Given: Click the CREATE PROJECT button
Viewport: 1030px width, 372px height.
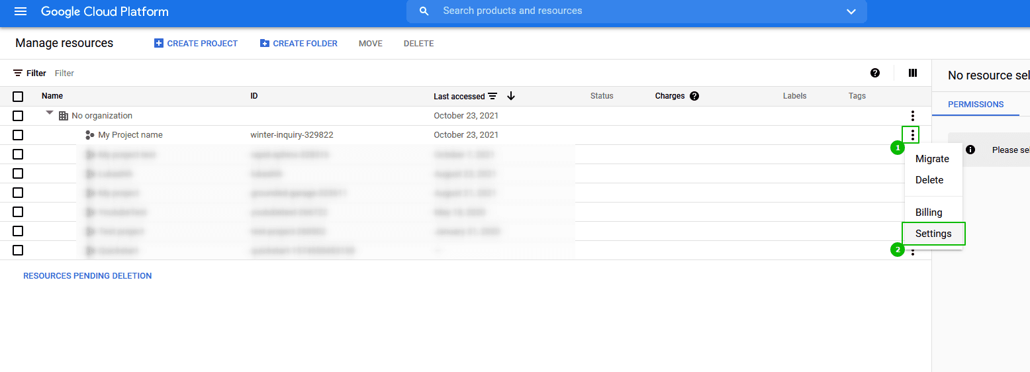Looking at the screenshot, I should tap(196, 44).
